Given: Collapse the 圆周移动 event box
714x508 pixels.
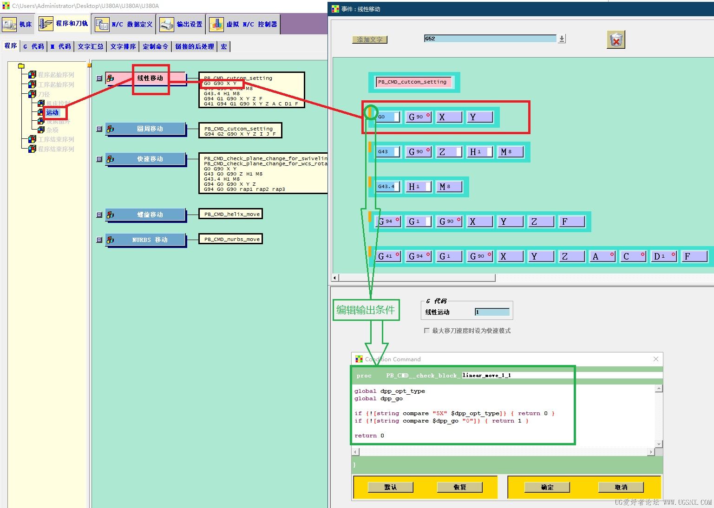Looking at the screenshot, I should (x=99, y=129).
